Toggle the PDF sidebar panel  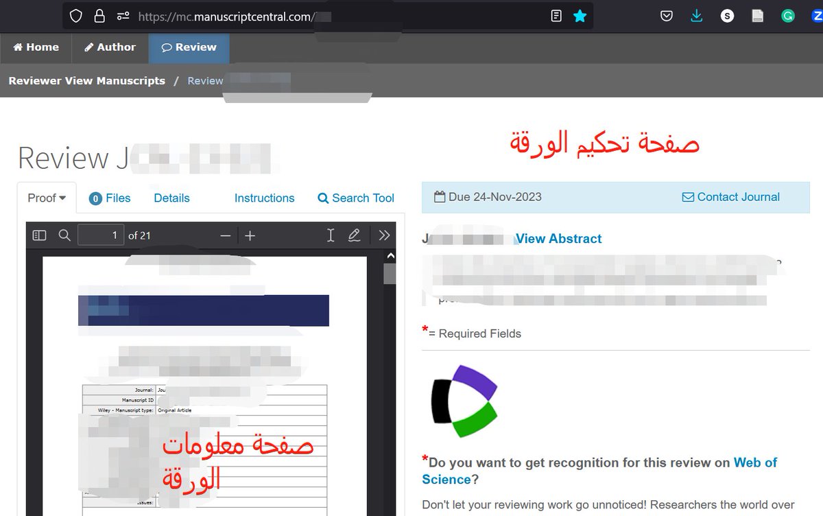(39, 235)
